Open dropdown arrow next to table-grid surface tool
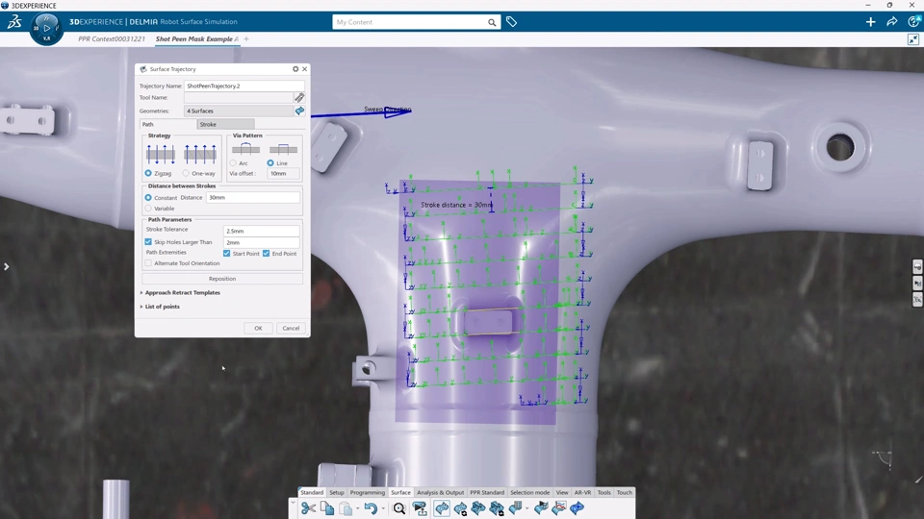 pyautogui.click(x=526, y=508)
